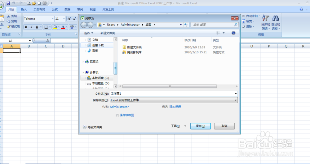The width and height of the screenshot is (310, 164).
Task: Open the Name Box A1 dropdown arrow
Action: coord(30,41)
